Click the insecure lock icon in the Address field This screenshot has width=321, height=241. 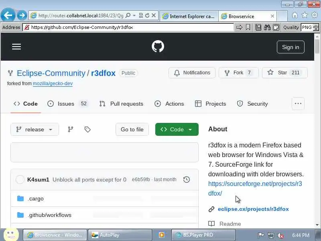point(27,27)
